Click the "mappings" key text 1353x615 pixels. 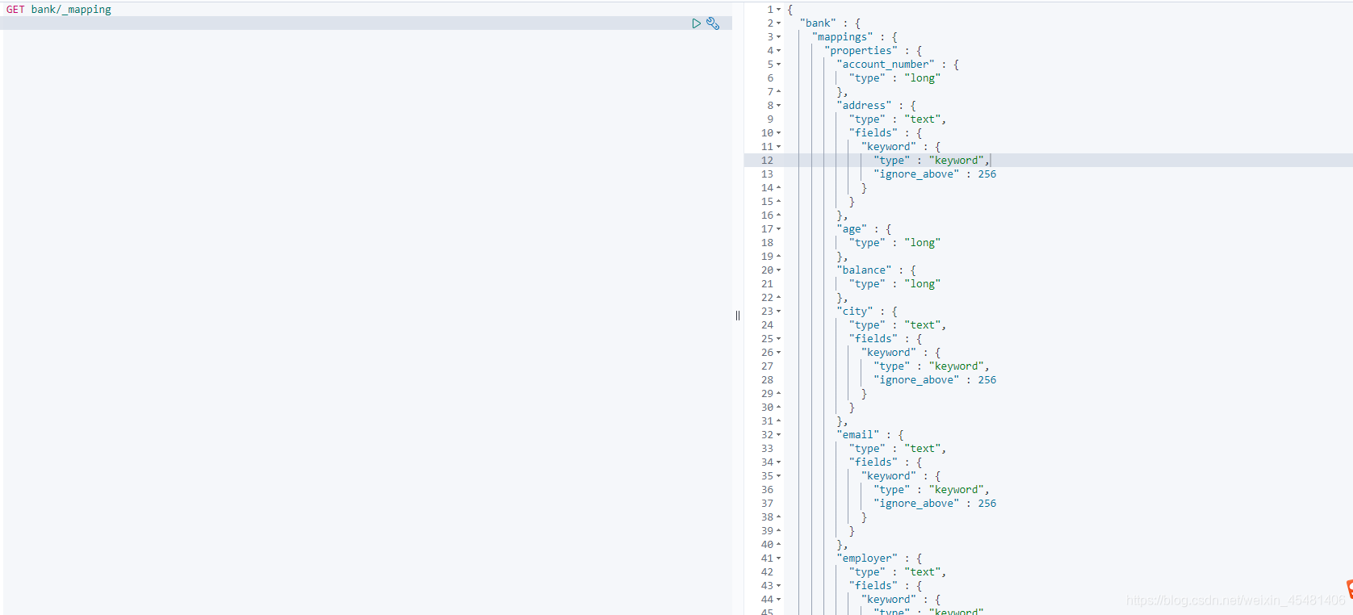tap(843, 37)
